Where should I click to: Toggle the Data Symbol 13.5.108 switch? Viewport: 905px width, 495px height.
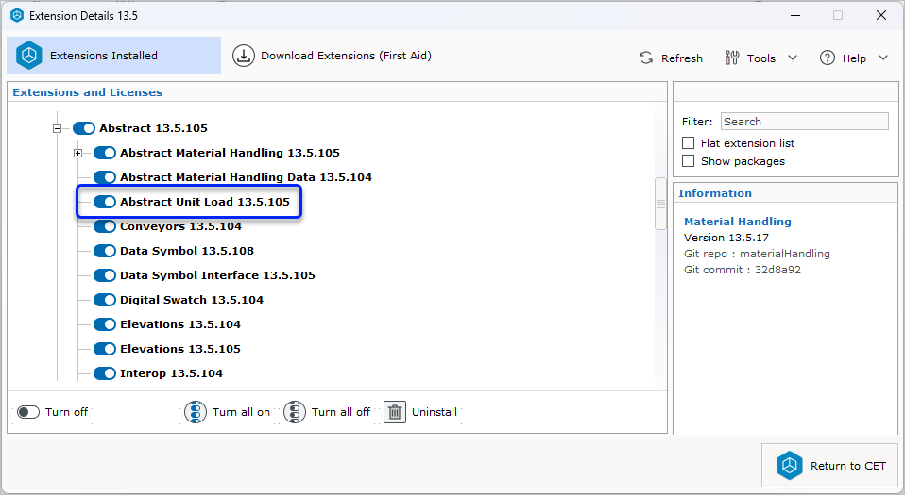105,251
